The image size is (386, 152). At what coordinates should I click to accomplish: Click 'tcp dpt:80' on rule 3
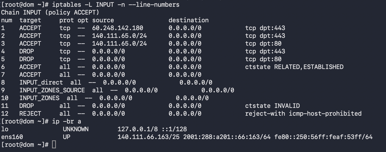coord(263,44)
